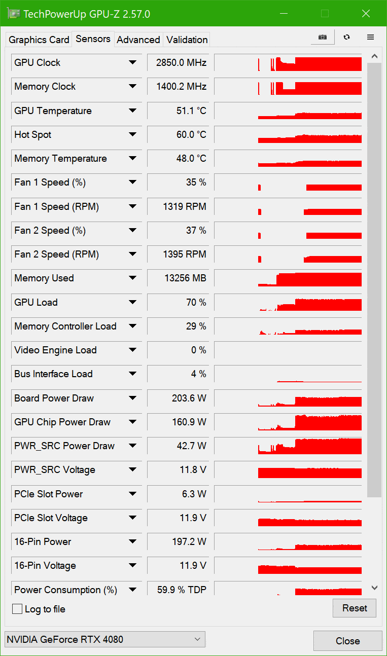Image resolution: width=387 pixels, height=656 pixels.
Task: Click the refresh sensors icon
Action: [347, 37]
